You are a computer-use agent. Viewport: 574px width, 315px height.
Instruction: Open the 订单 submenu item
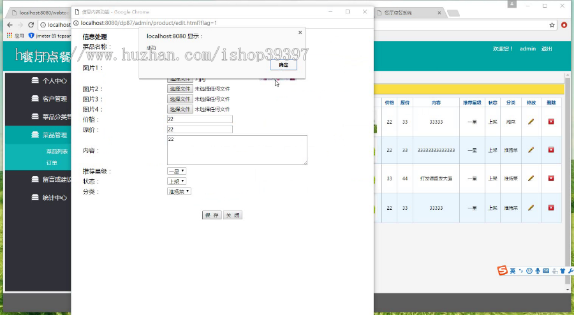point(52,163)
